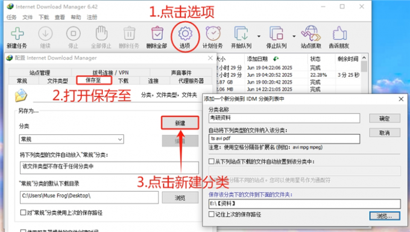The image size is (410, 232).
Task: Click the 取消 button
Action: click(385, 133)
